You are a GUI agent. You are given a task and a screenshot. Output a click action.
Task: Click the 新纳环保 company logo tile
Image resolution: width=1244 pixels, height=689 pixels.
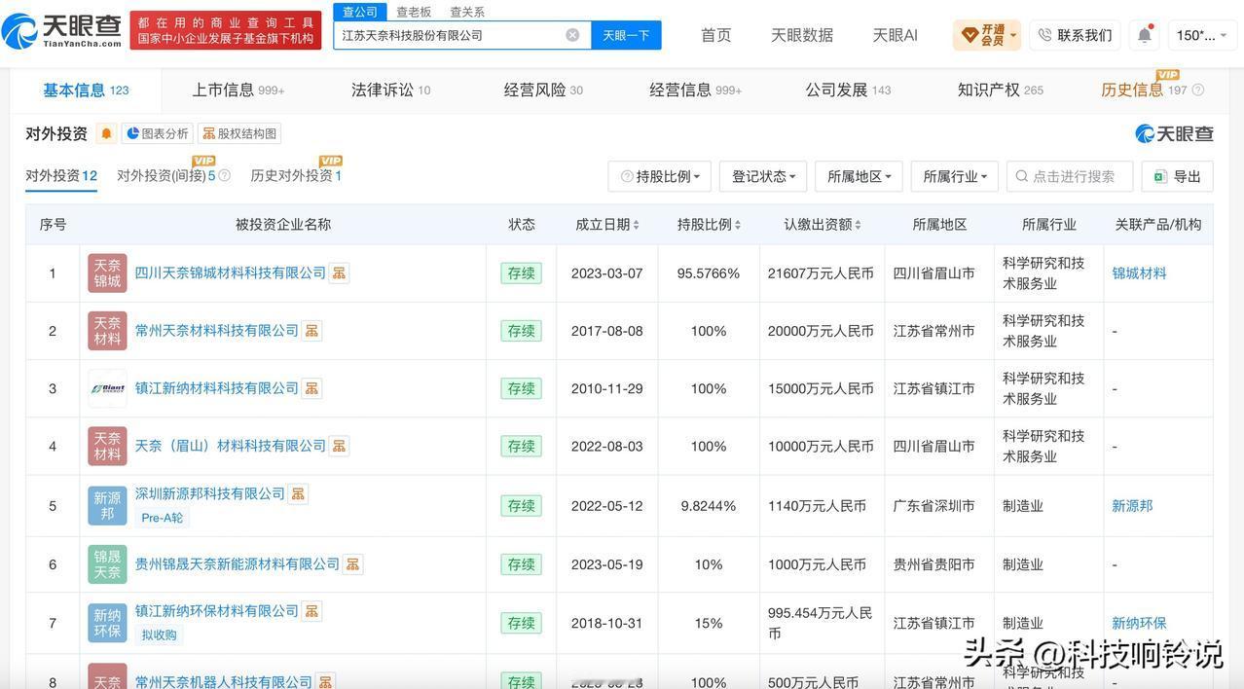click(x=107, y=623)
